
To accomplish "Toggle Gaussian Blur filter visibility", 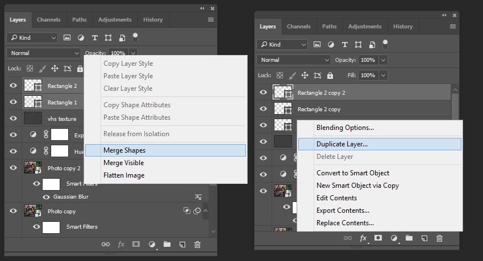I will pyautogui.click(x=46, y=197).
